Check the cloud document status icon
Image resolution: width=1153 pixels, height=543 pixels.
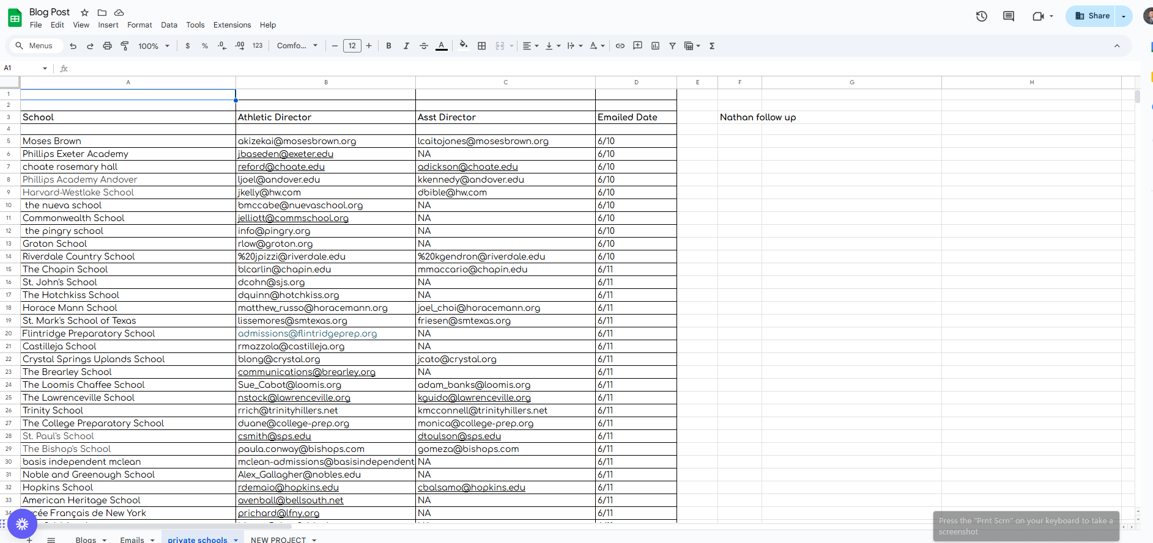[119, 12]
